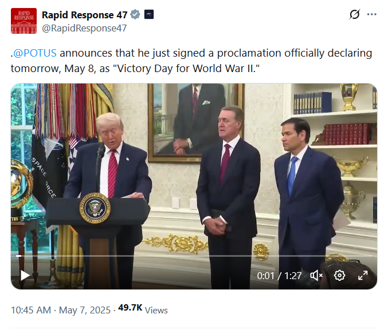Click the affiliation badge beside the verified checkmark
This screenshot has height=330, width=388.
tap(148, 14)
